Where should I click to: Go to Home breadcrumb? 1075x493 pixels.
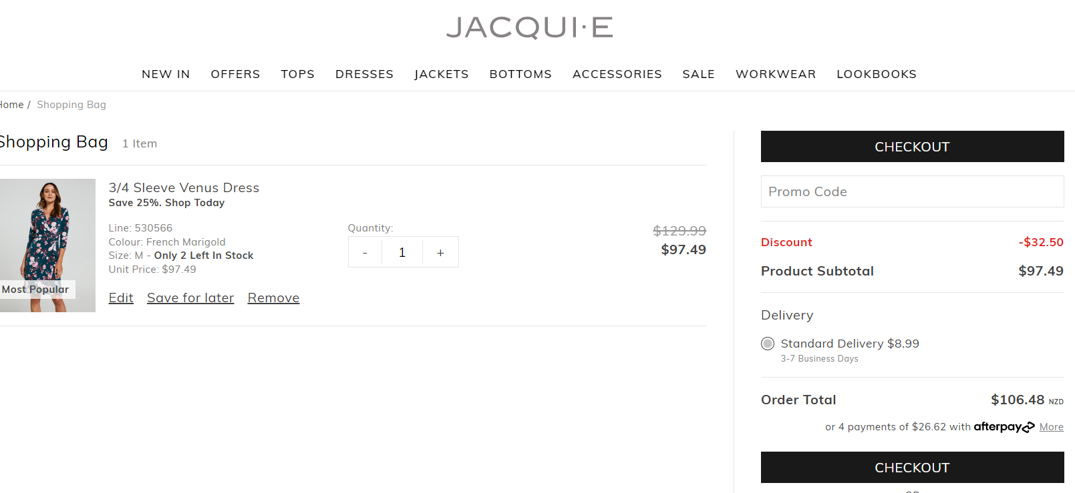(x=11, y=105)
